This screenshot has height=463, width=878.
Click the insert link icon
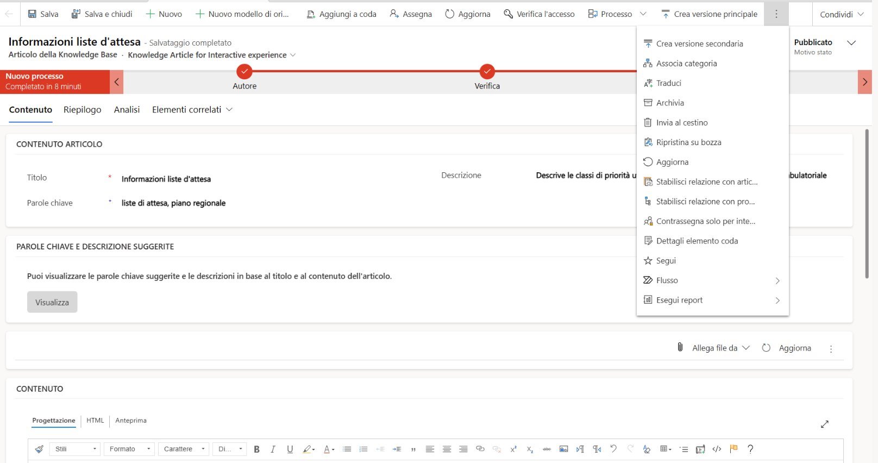point(480,449)
